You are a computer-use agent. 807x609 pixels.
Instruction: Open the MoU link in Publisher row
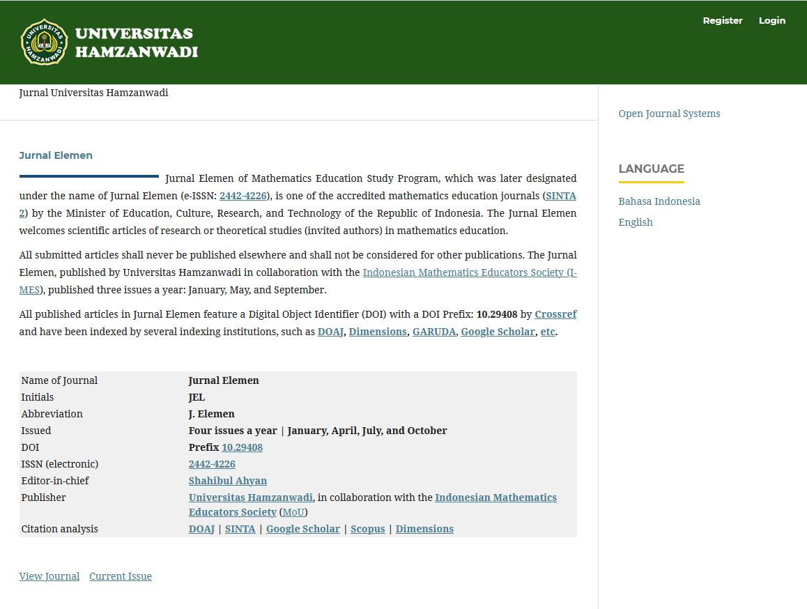[293, 512]
